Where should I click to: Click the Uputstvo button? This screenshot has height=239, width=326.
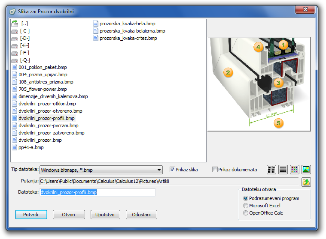(x=105, y=215)
